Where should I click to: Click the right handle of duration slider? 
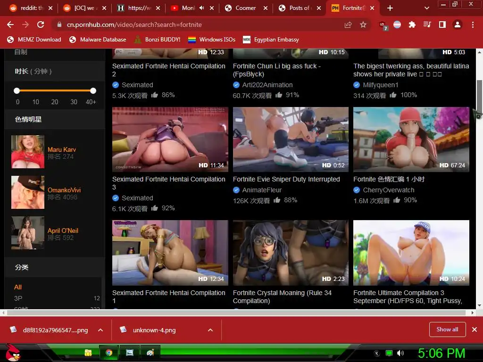point(93,90)
